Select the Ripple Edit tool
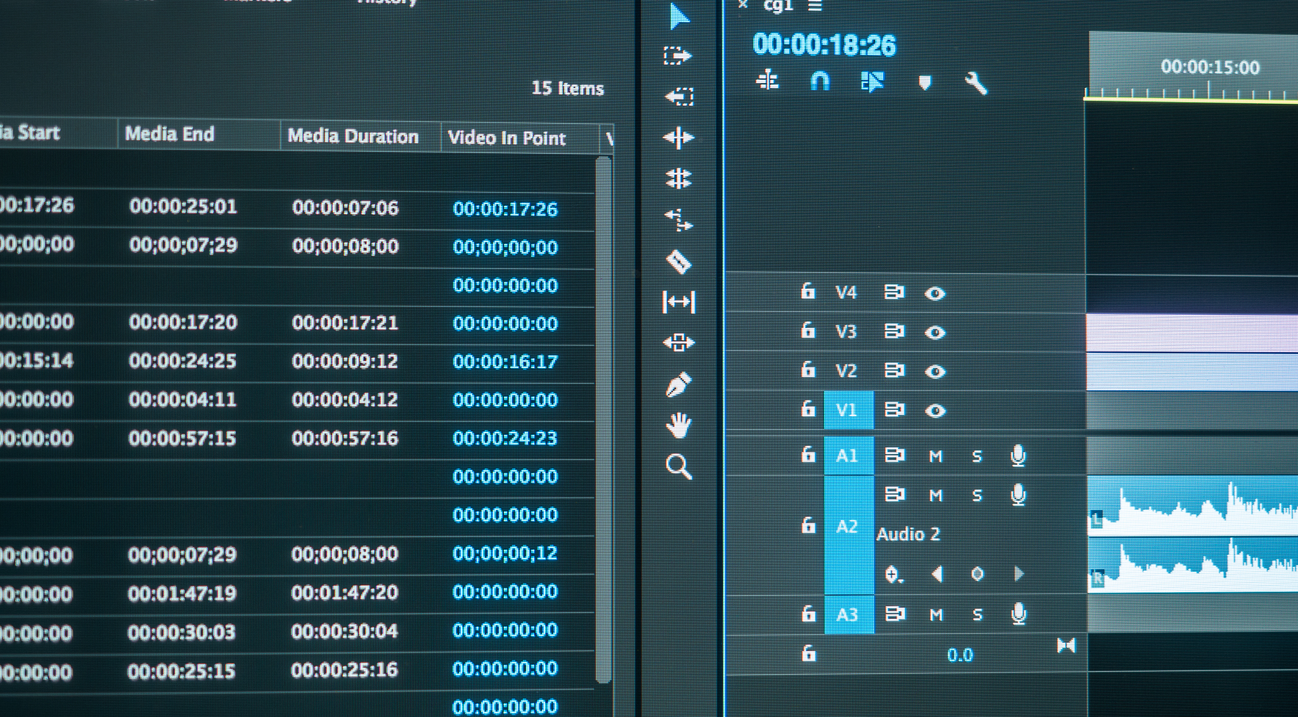The height and width of the screenshot is (717, 1298). (x=678, y=137)
